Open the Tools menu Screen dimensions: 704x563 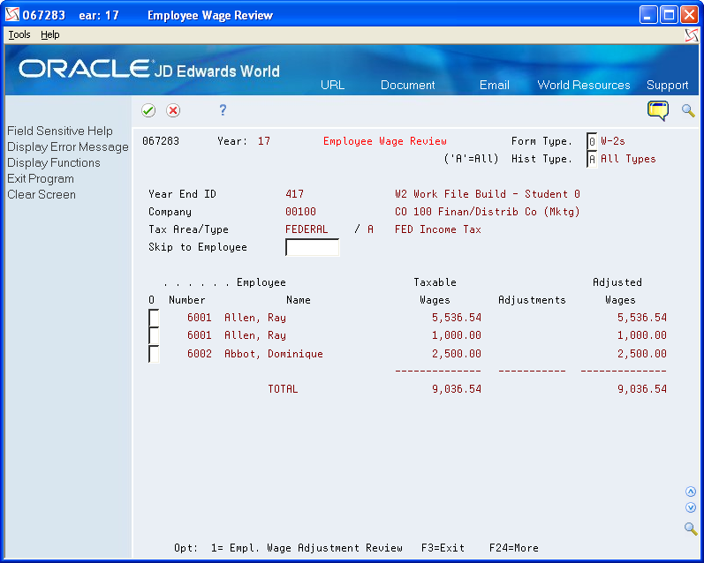[x=19, y=34]
